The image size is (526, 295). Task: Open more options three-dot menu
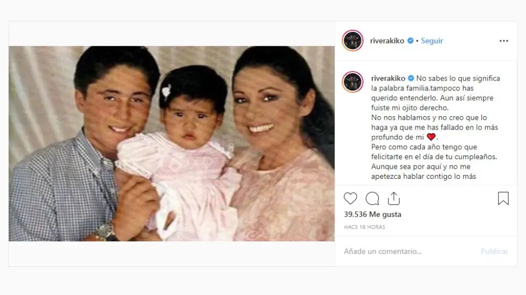(x=504, y=41)
